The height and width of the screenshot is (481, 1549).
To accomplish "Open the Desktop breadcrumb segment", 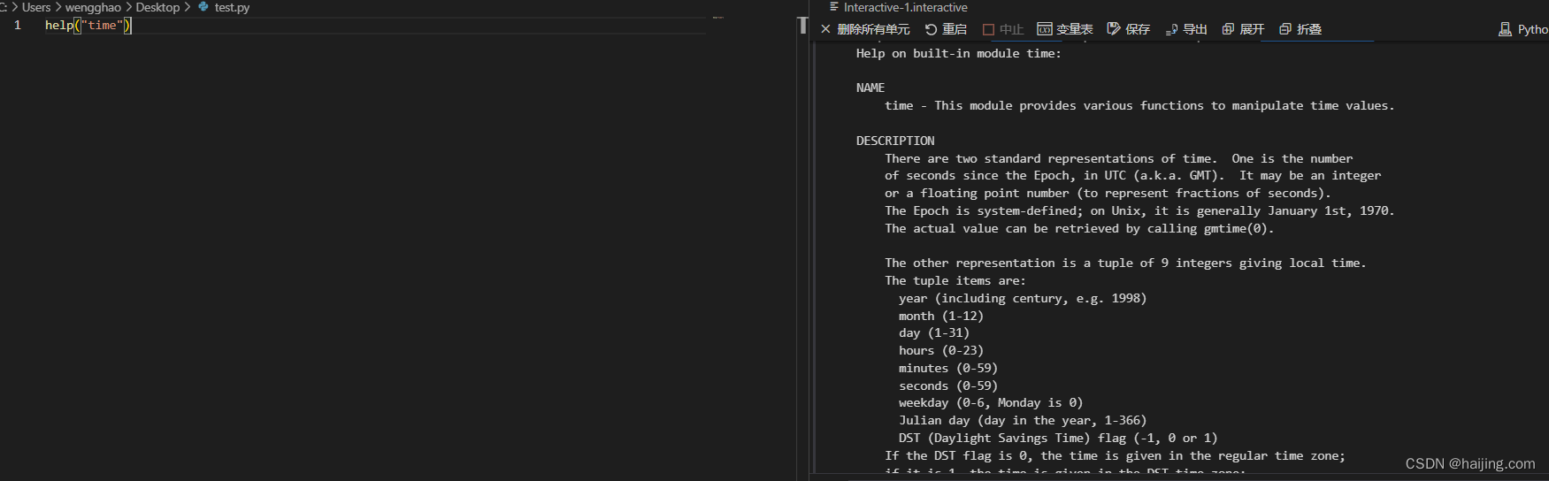I will [157, 7].
